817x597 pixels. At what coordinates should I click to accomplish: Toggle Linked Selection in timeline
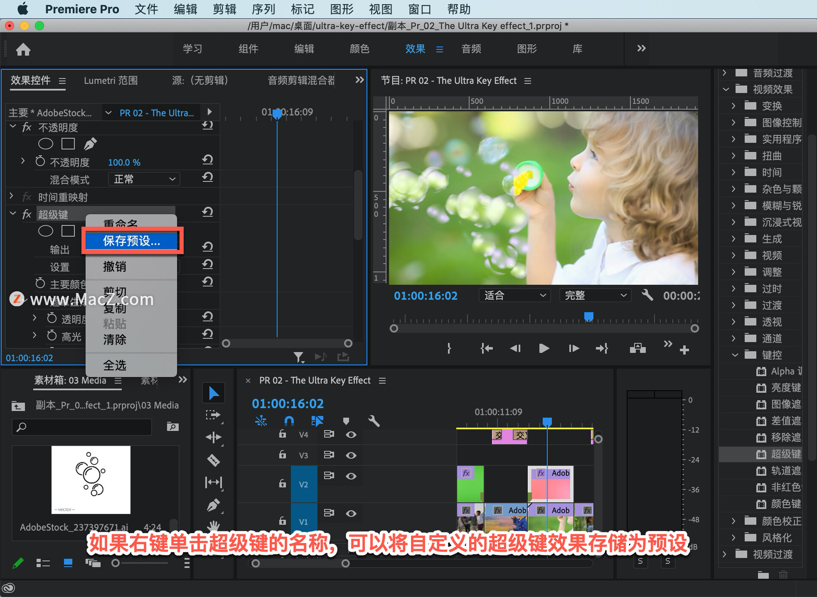click(x=317, y=421)
